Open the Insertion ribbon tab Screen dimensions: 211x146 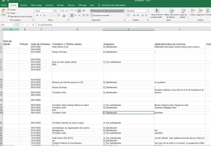coord(24,5)
